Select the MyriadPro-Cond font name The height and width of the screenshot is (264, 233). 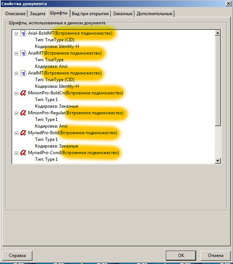pos(45,152)
